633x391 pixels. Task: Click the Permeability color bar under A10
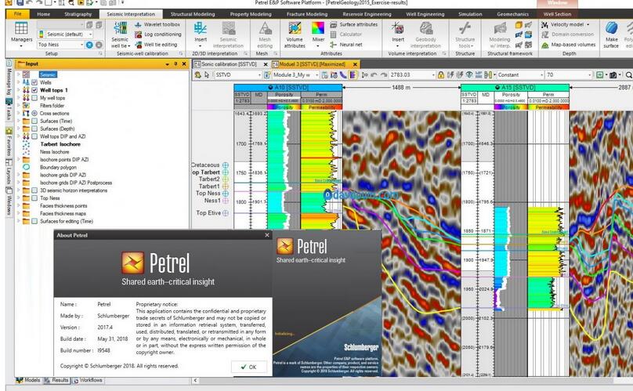pyautogui.click(x=321, y=107)
